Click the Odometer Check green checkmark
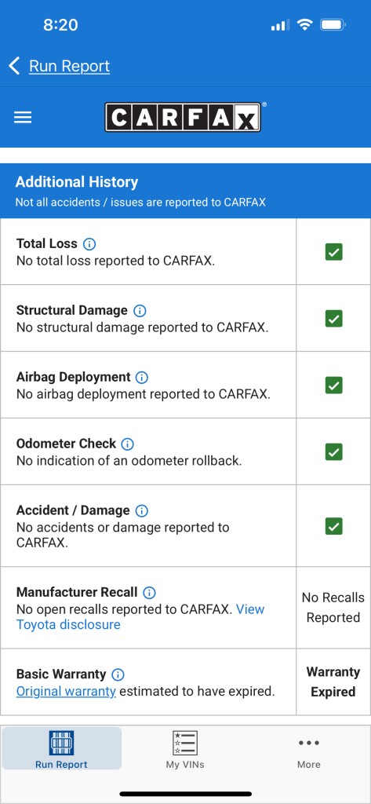The height and width of the screenshot is (804, 371). 333,451
